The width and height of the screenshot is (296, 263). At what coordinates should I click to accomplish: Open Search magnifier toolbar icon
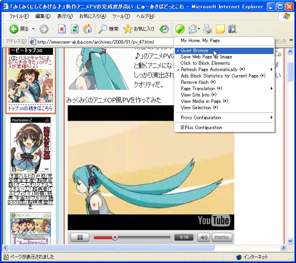pyautogui.click(x=102, y=29)
